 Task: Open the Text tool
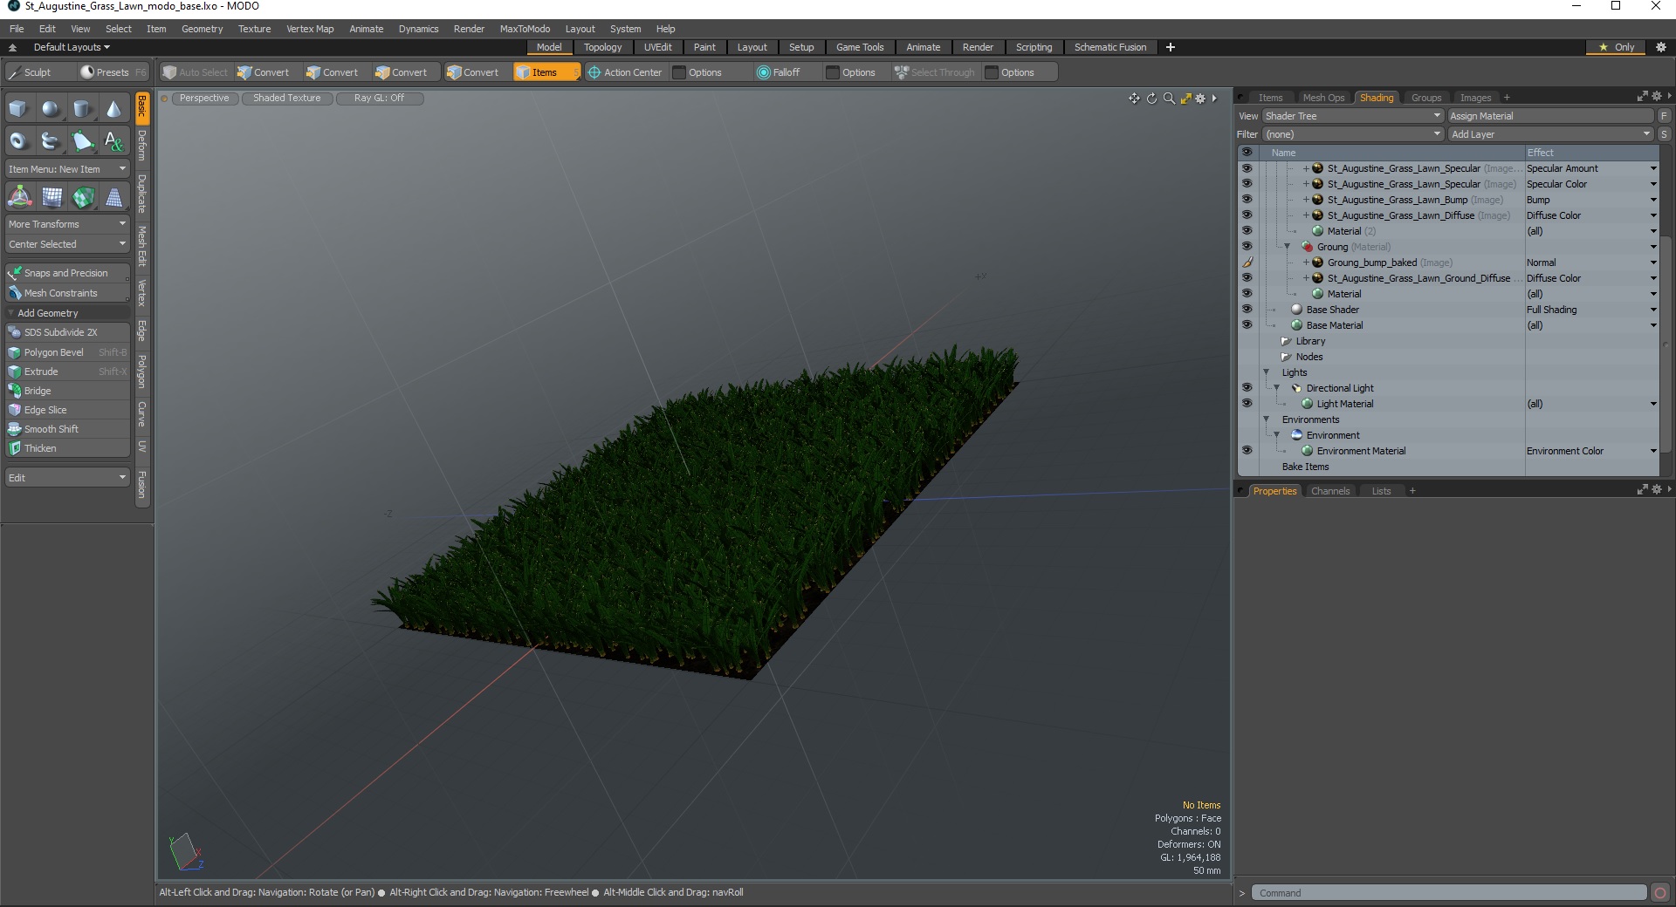click(x=113, y=140)
